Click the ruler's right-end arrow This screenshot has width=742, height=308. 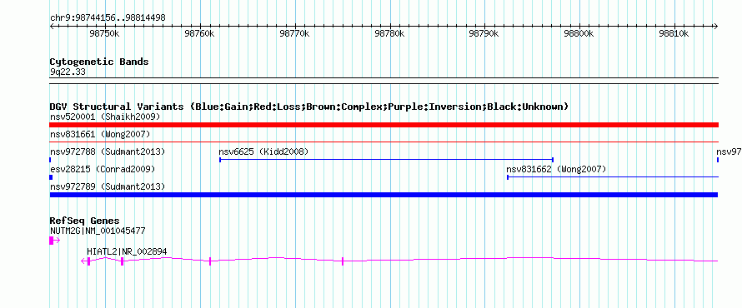coord(715,27)
